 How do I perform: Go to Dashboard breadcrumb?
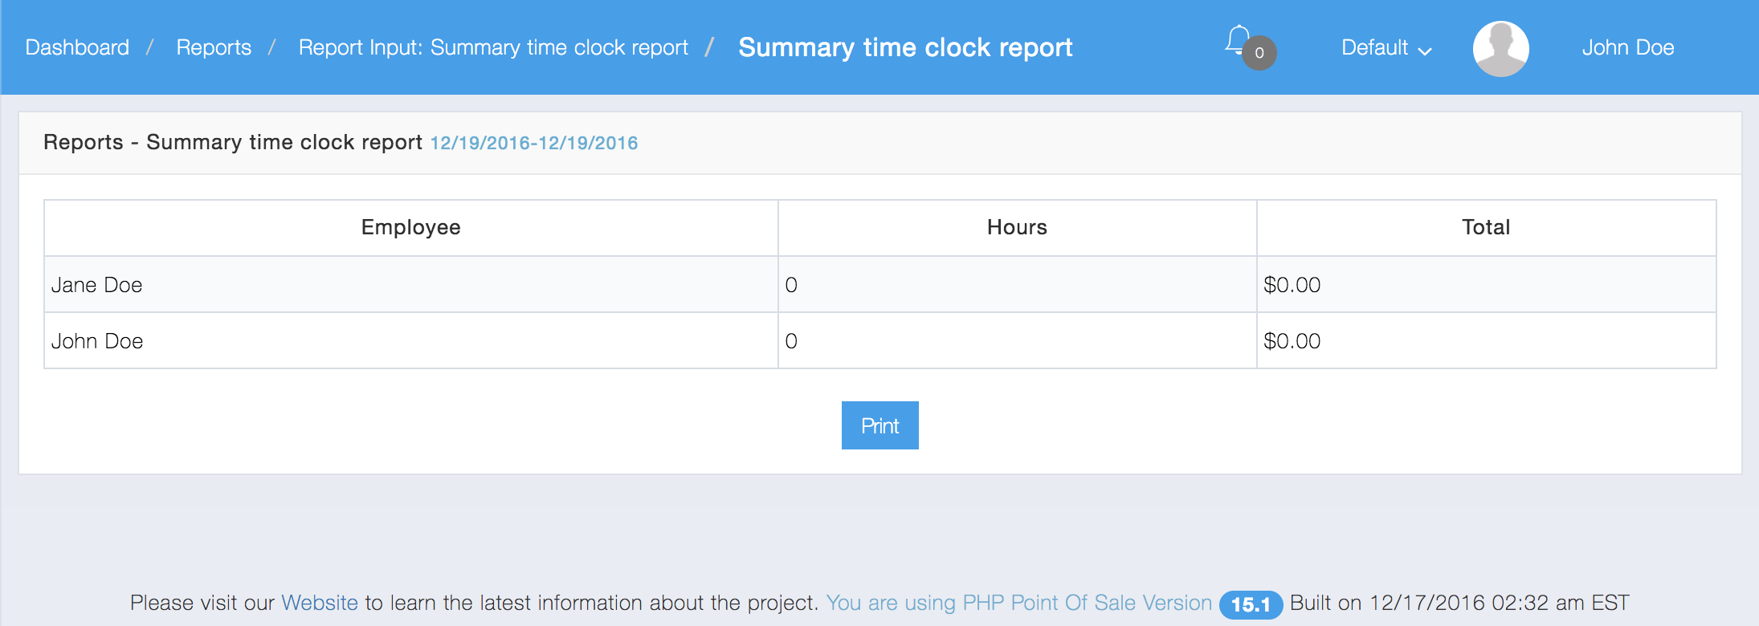coord(77,48)
